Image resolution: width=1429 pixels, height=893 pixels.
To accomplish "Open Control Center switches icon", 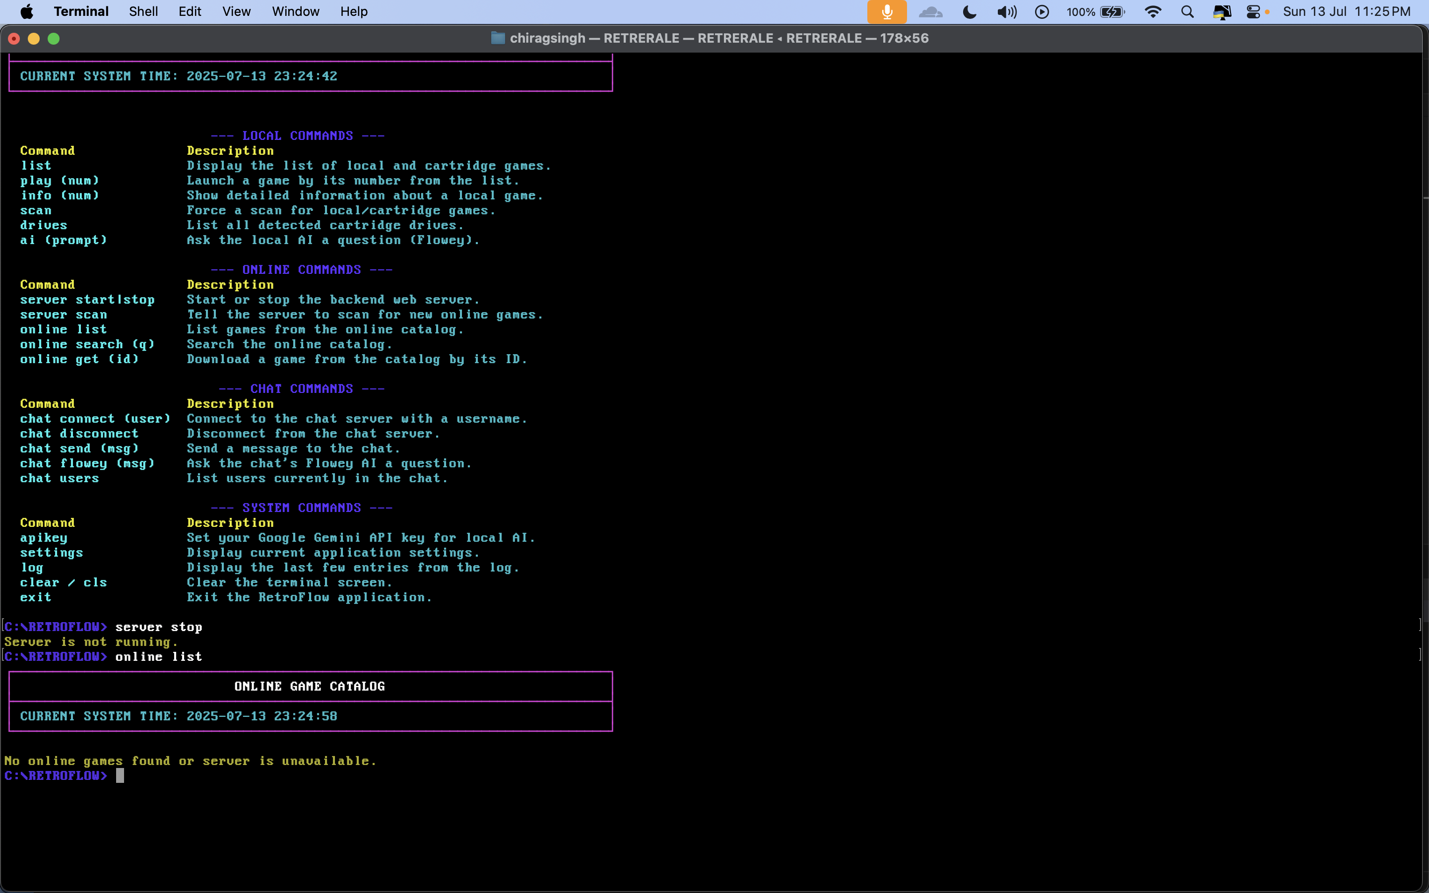I will [x=1253, y=12].
